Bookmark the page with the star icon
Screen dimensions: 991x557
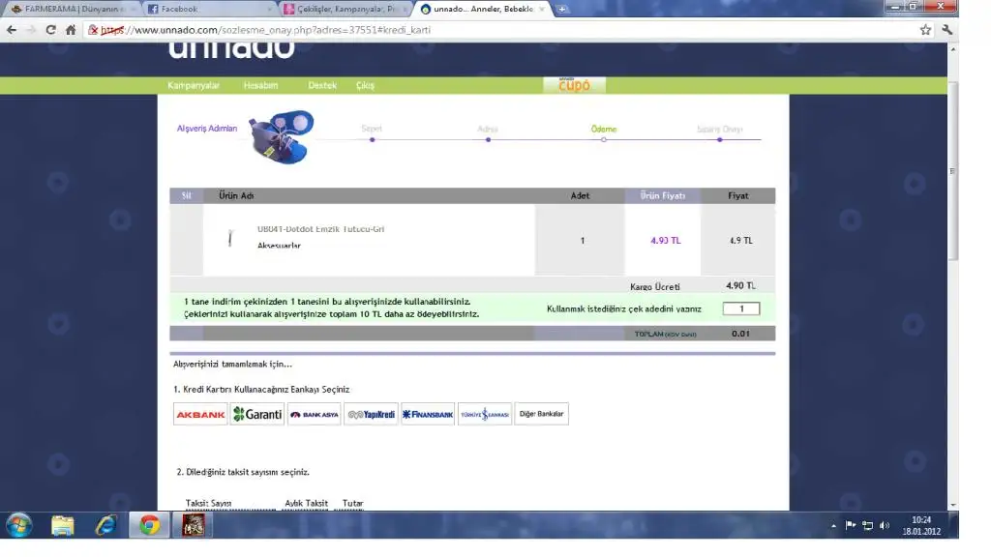(x=925, y=30)
